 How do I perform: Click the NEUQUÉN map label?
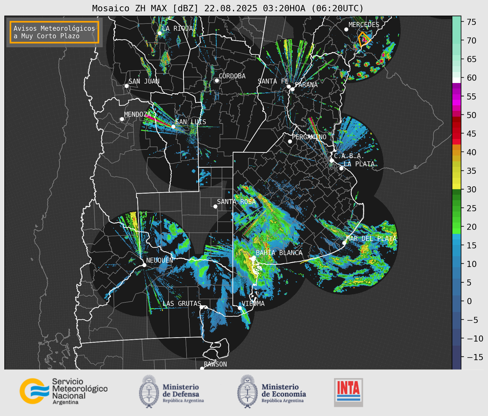tap(160, 260)
